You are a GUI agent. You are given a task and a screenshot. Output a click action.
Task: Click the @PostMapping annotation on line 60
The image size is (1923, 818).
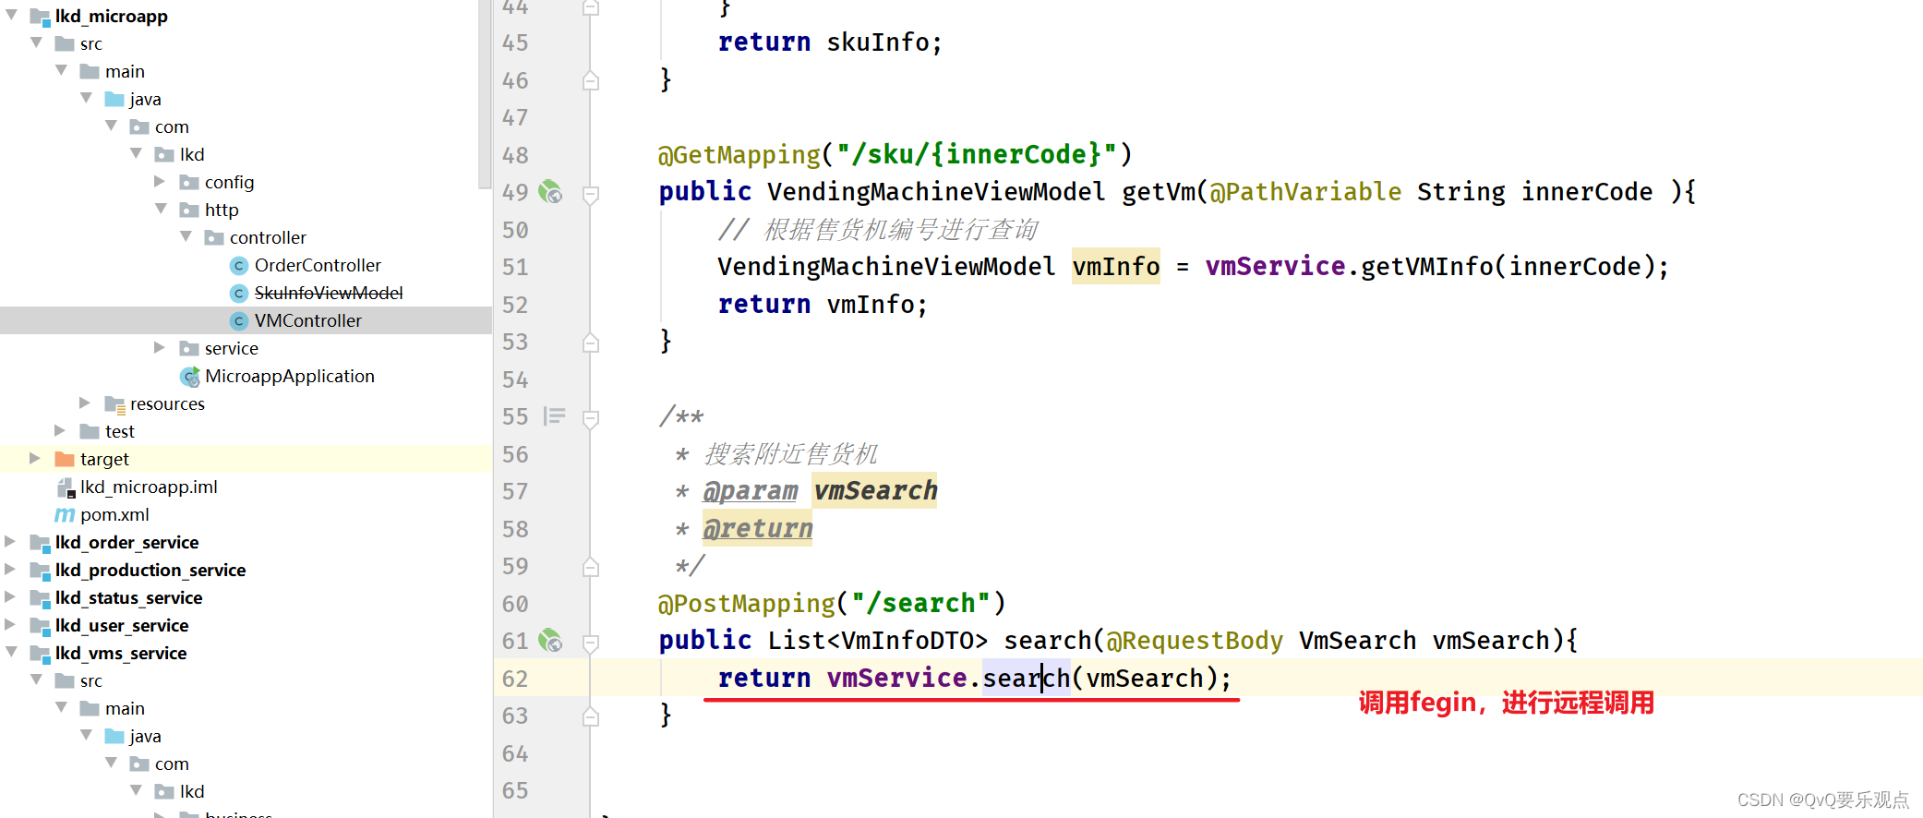click(746, 603)
